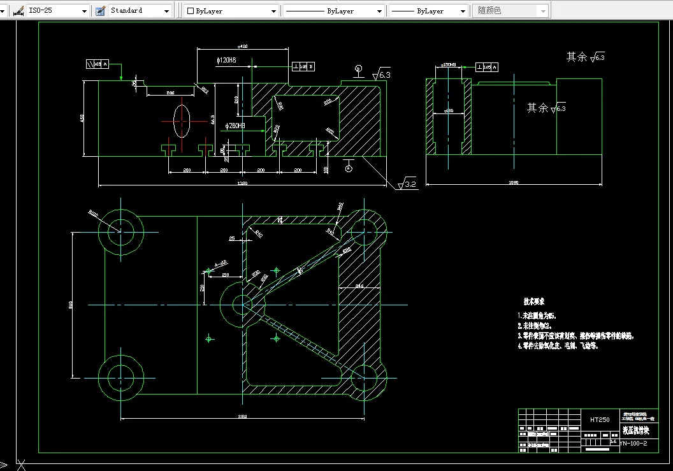Select the ϕ120H8 dimension text

tap(226, 60)
